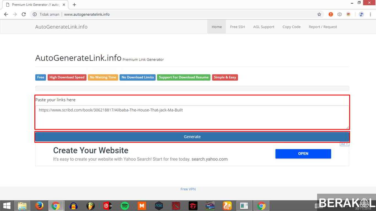Go back with the browser back arrow
Screen dimensions: 376x211
pos(6,14)
